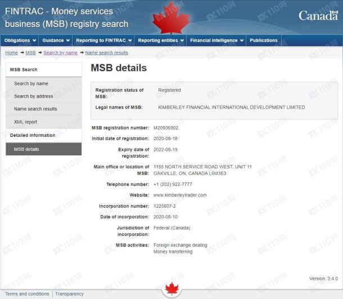Expand the Guidance dropdown arrow
This screenshot has height=299, width=343.
pyautogui.click(x=68, y=41)
